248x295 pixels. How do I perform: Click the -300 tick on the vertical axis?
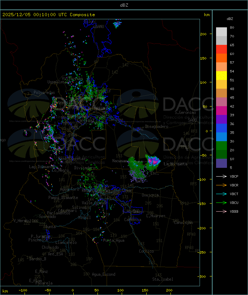(x=202, y=276)
